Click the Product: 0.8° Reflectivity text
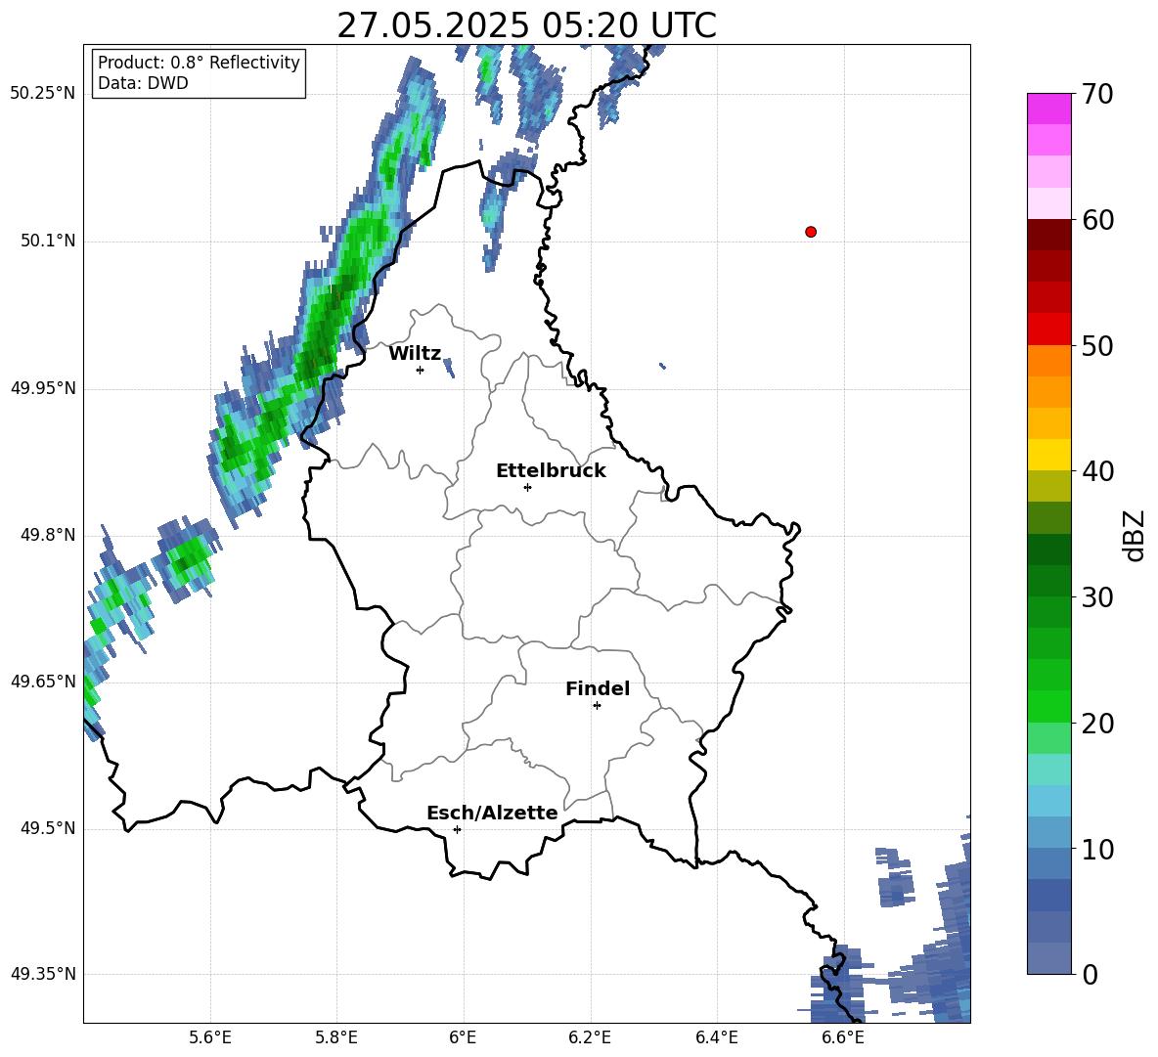The height and width of the screenshot is (1057, 1158). pos(199,63)
